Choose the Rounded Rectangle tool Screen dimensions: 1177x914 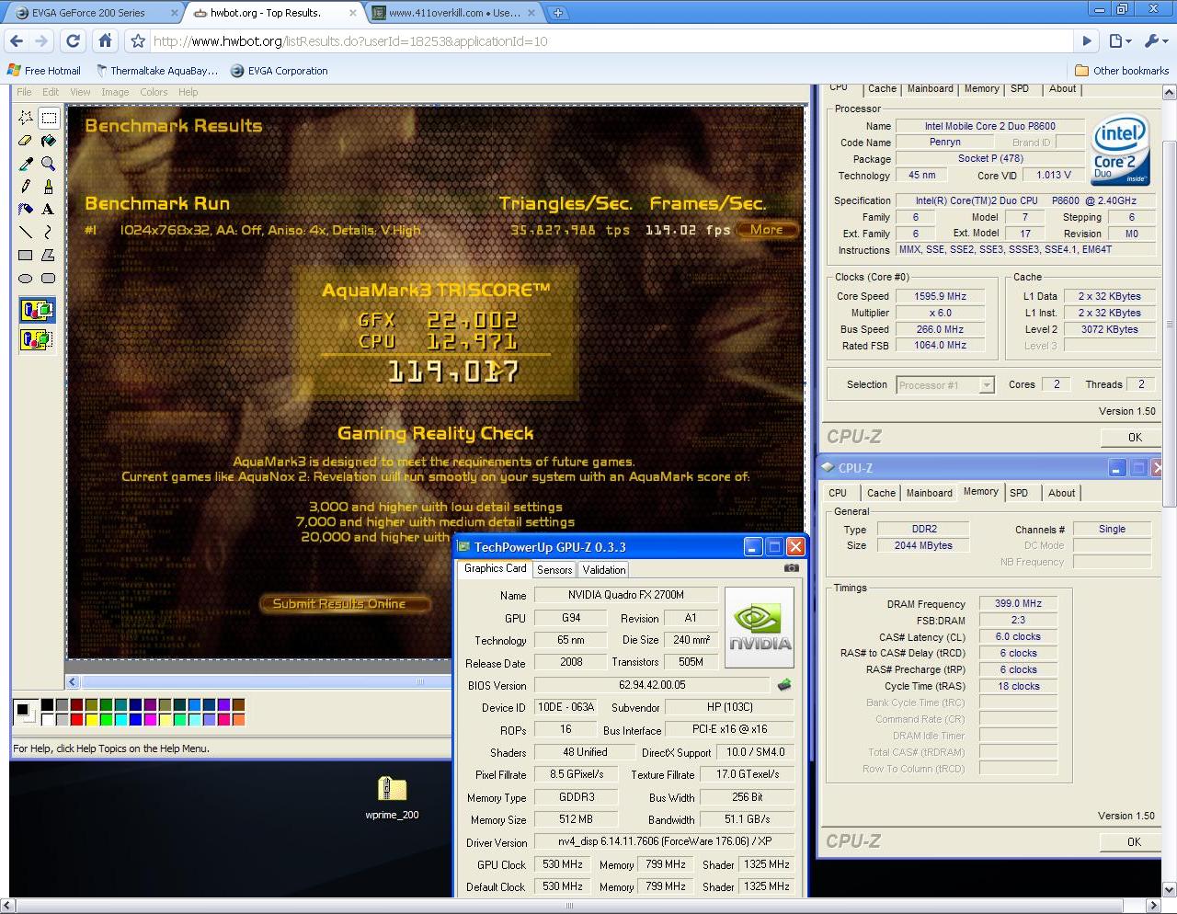click(49, 279)
